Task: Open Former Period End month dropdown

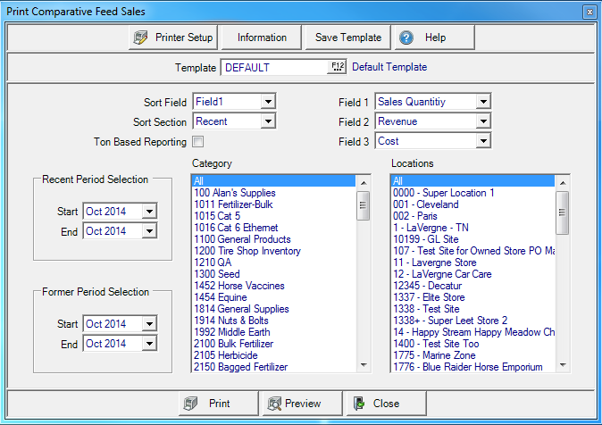Action: [x=149, y=344]
